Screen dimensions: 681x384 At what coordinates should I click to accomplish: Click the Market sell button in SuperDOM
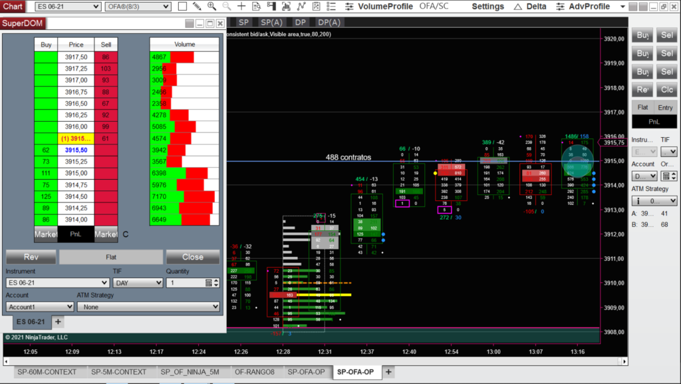coord(106,234)
